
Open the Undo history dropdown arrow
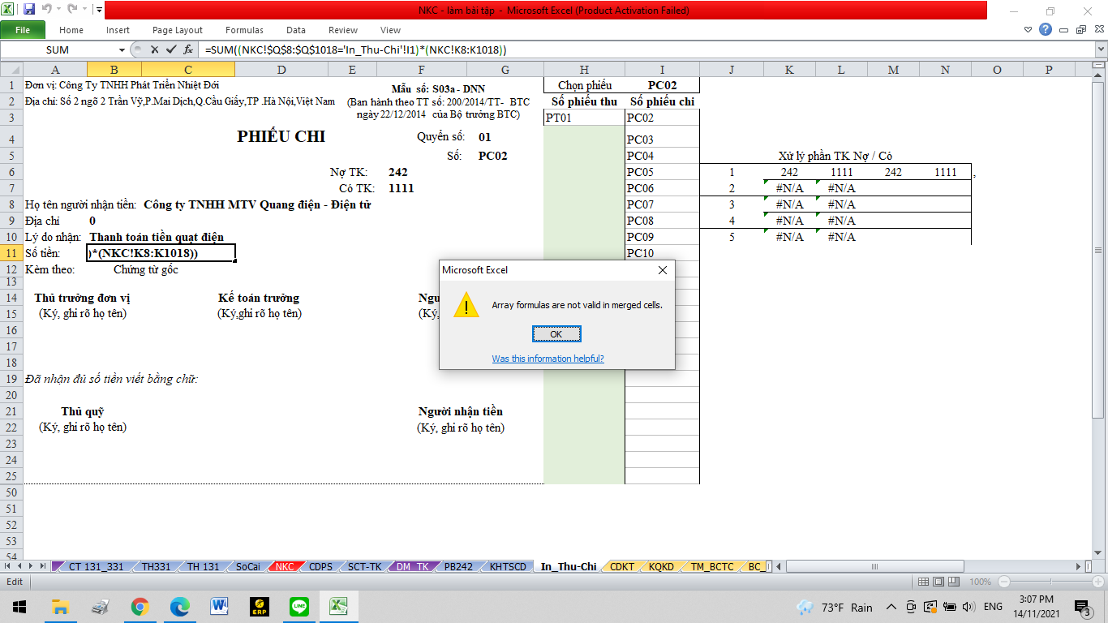(x=58, y=11)
